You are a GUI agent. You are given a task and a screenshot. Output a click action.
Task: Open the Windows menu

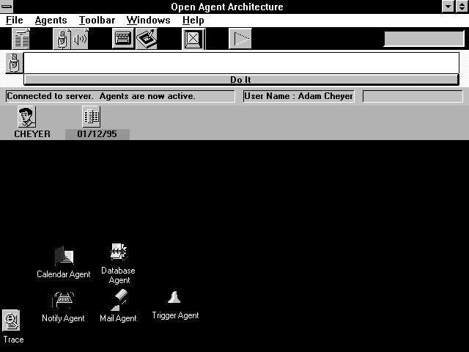[148, 21]
